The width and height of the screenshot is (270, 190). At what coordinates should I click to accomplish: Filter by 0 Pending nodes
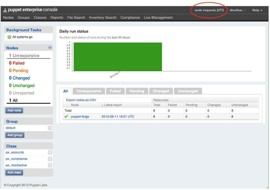click(19, 71)
